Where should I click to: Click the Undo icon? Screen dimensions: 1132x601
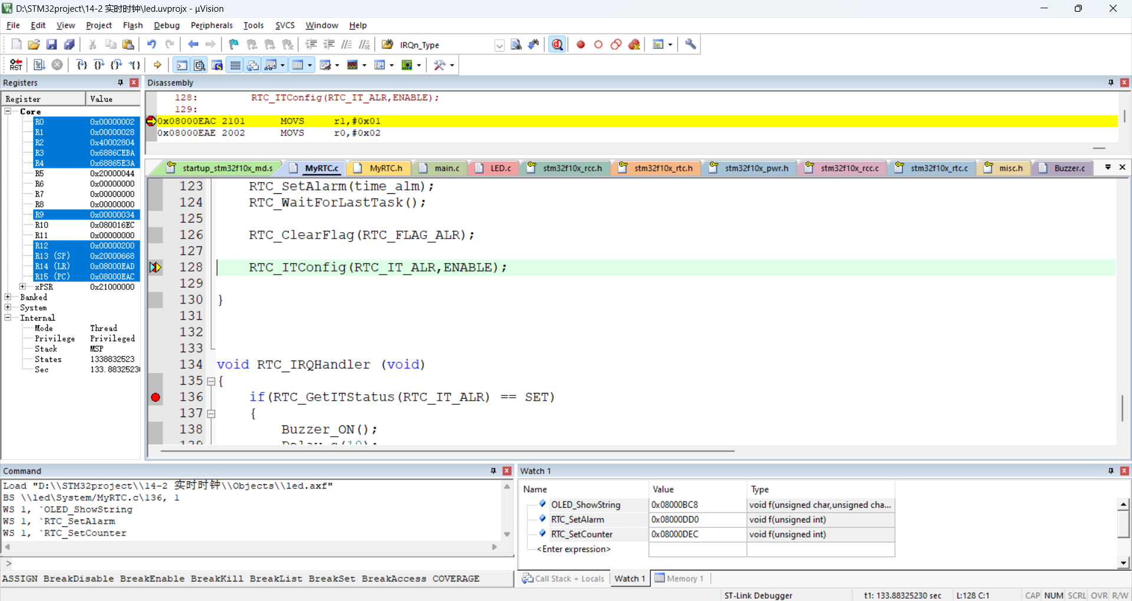pyautogui.click(x=152, y=44)
